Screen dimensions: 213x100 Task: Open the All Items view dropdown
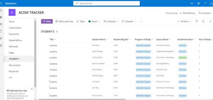pyautogui.click(x=184, y=21)
